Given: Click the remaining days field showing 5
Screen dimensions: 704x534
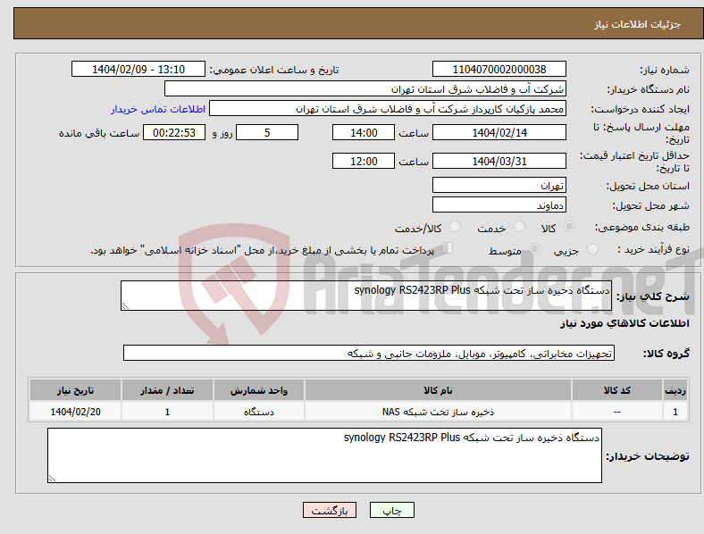Looking at the screenshot, I should [267, 132].
